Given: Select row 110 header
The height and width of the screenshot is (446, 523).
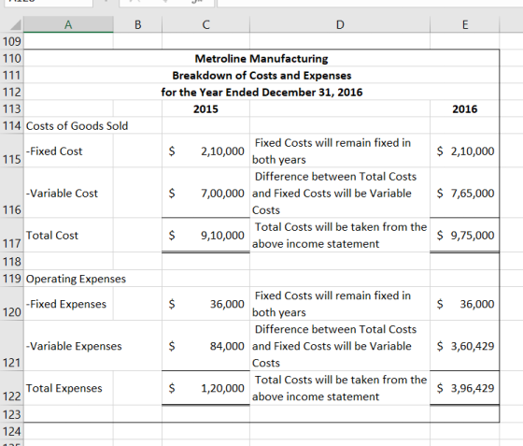Looking at the screenshot, I should pos(11,58).
